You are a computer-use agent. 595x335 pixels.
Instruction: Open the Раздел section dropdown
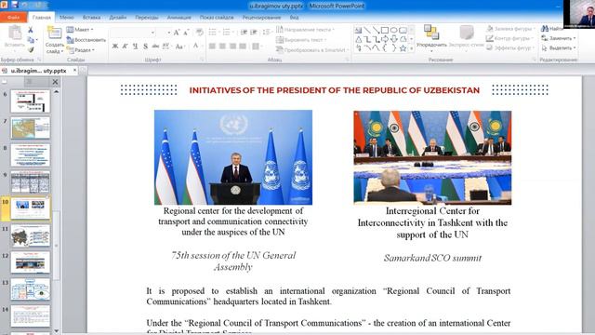[x=81, y=49]
